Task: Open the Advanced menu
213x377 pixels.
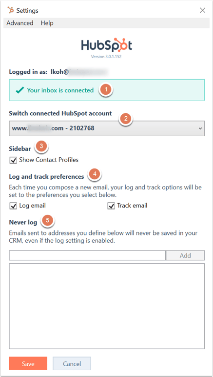Action: [x=20, y=23]
